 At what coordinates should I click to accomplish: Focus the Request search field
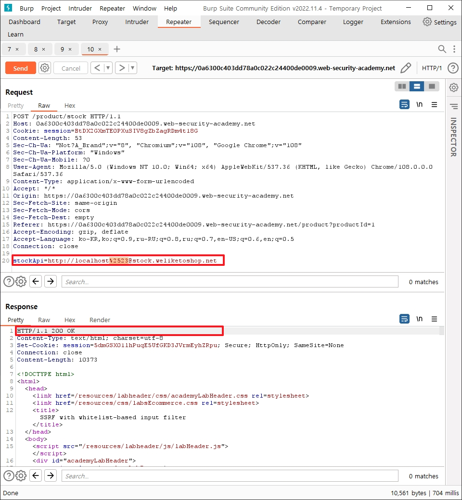(230, 282)
